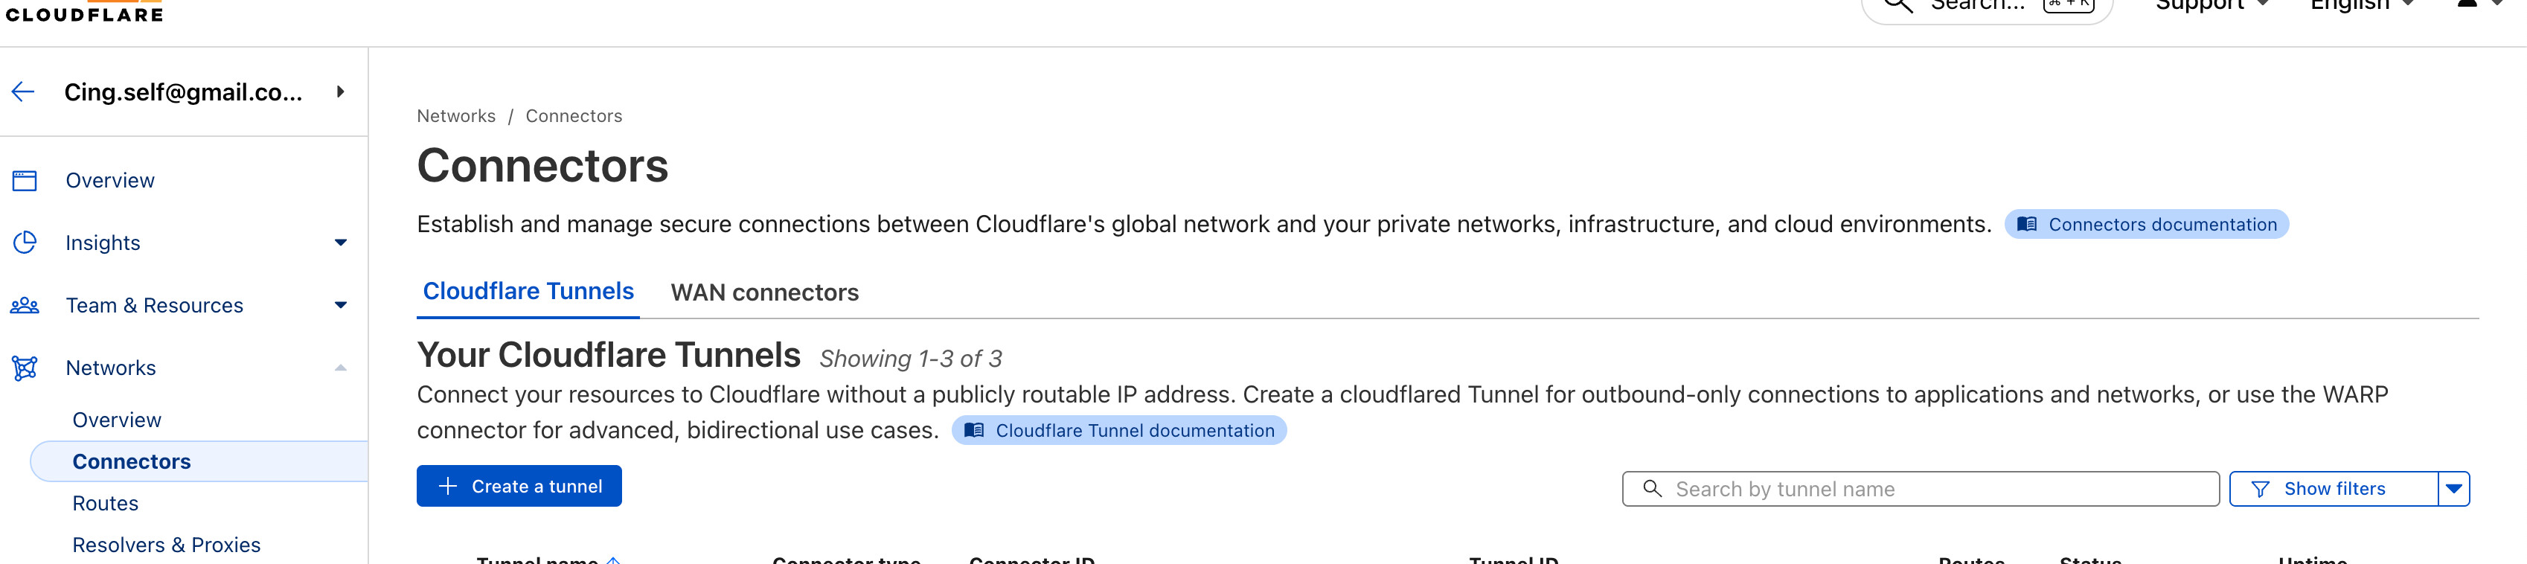The height and width of the screenshot is (564, 2527).
Task: Open Routes under Networks in sidebar
Action: click(x=105, y=503)
